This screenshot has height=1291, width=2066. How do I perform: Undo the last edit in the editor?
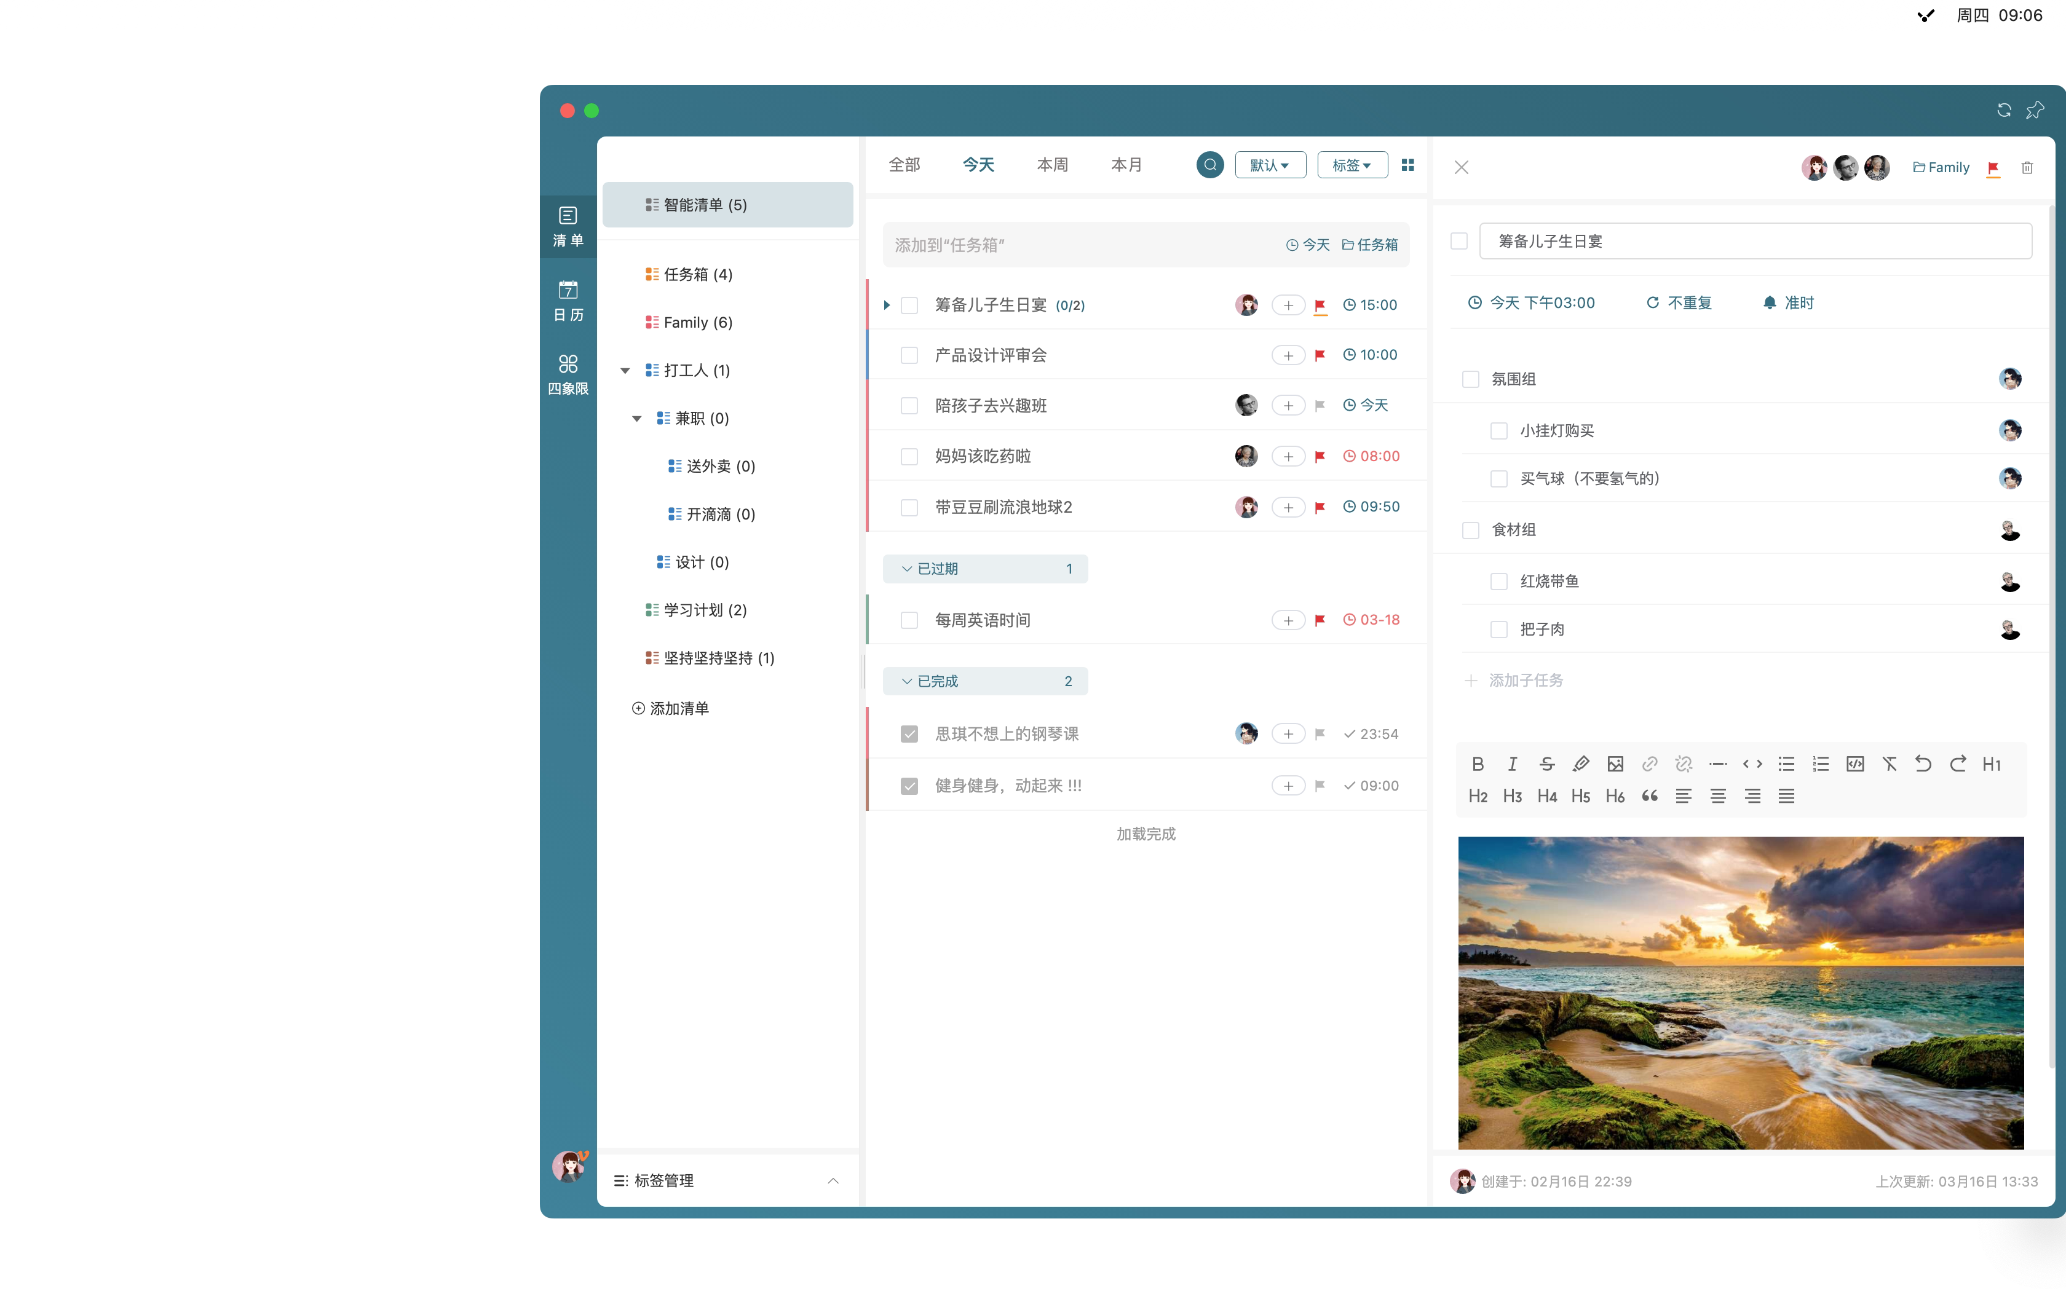(x=1923, y=764)
